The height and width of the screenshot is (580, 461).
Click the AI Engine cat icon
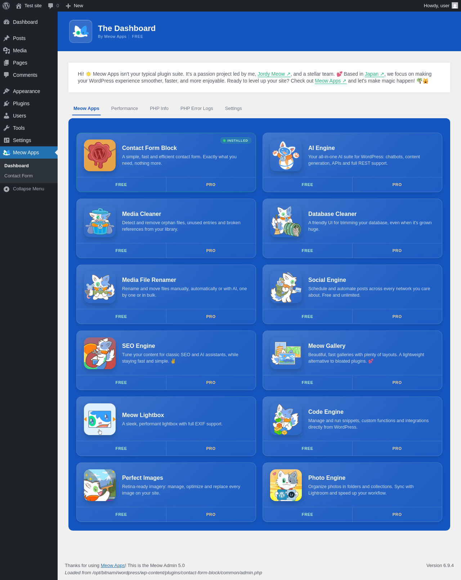286,155
